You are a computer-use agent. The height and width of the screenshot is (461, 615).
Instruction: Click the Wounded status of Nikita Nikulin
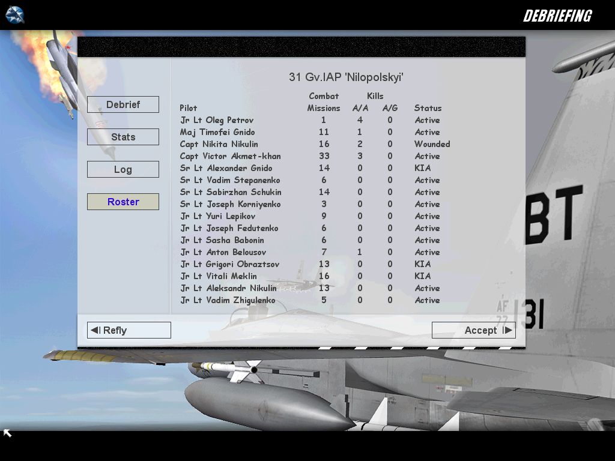[x=432, y=144]
